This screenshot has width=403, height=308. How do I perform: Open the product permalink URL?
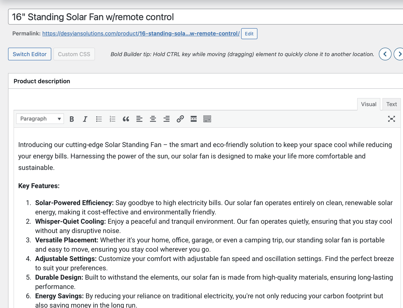coord(141,34)
